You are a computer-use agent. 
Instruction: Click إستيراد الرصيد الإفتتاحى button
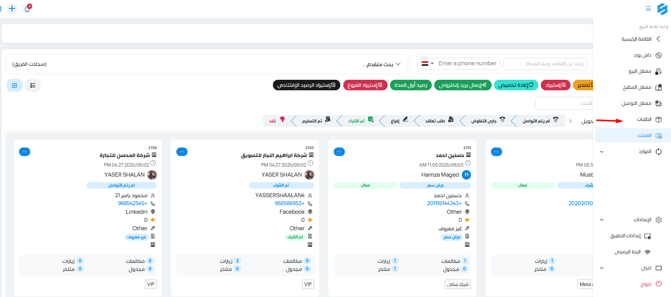click(307, 85)
